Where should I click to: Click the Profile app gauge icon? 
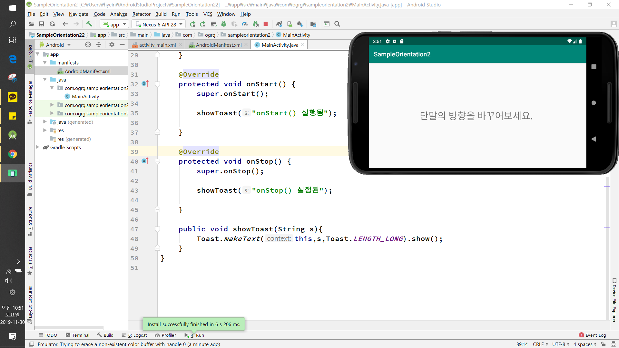245,24
